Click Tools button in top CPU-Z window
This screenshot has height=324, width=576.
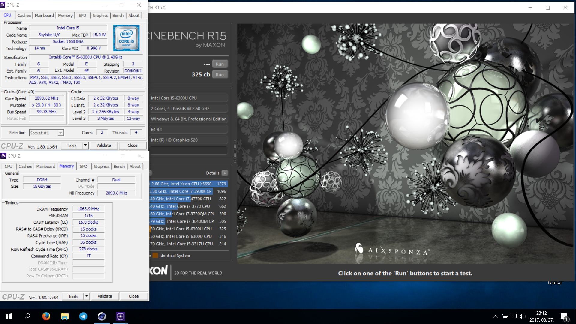72,145
